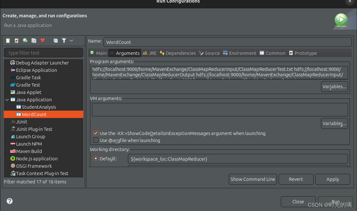Open help with the question mark icon

(10, 201)
